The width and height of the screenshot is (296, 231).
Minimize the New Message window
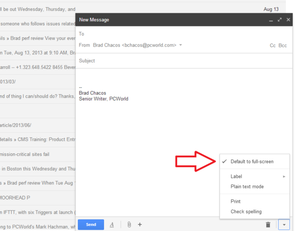[271, 20]
